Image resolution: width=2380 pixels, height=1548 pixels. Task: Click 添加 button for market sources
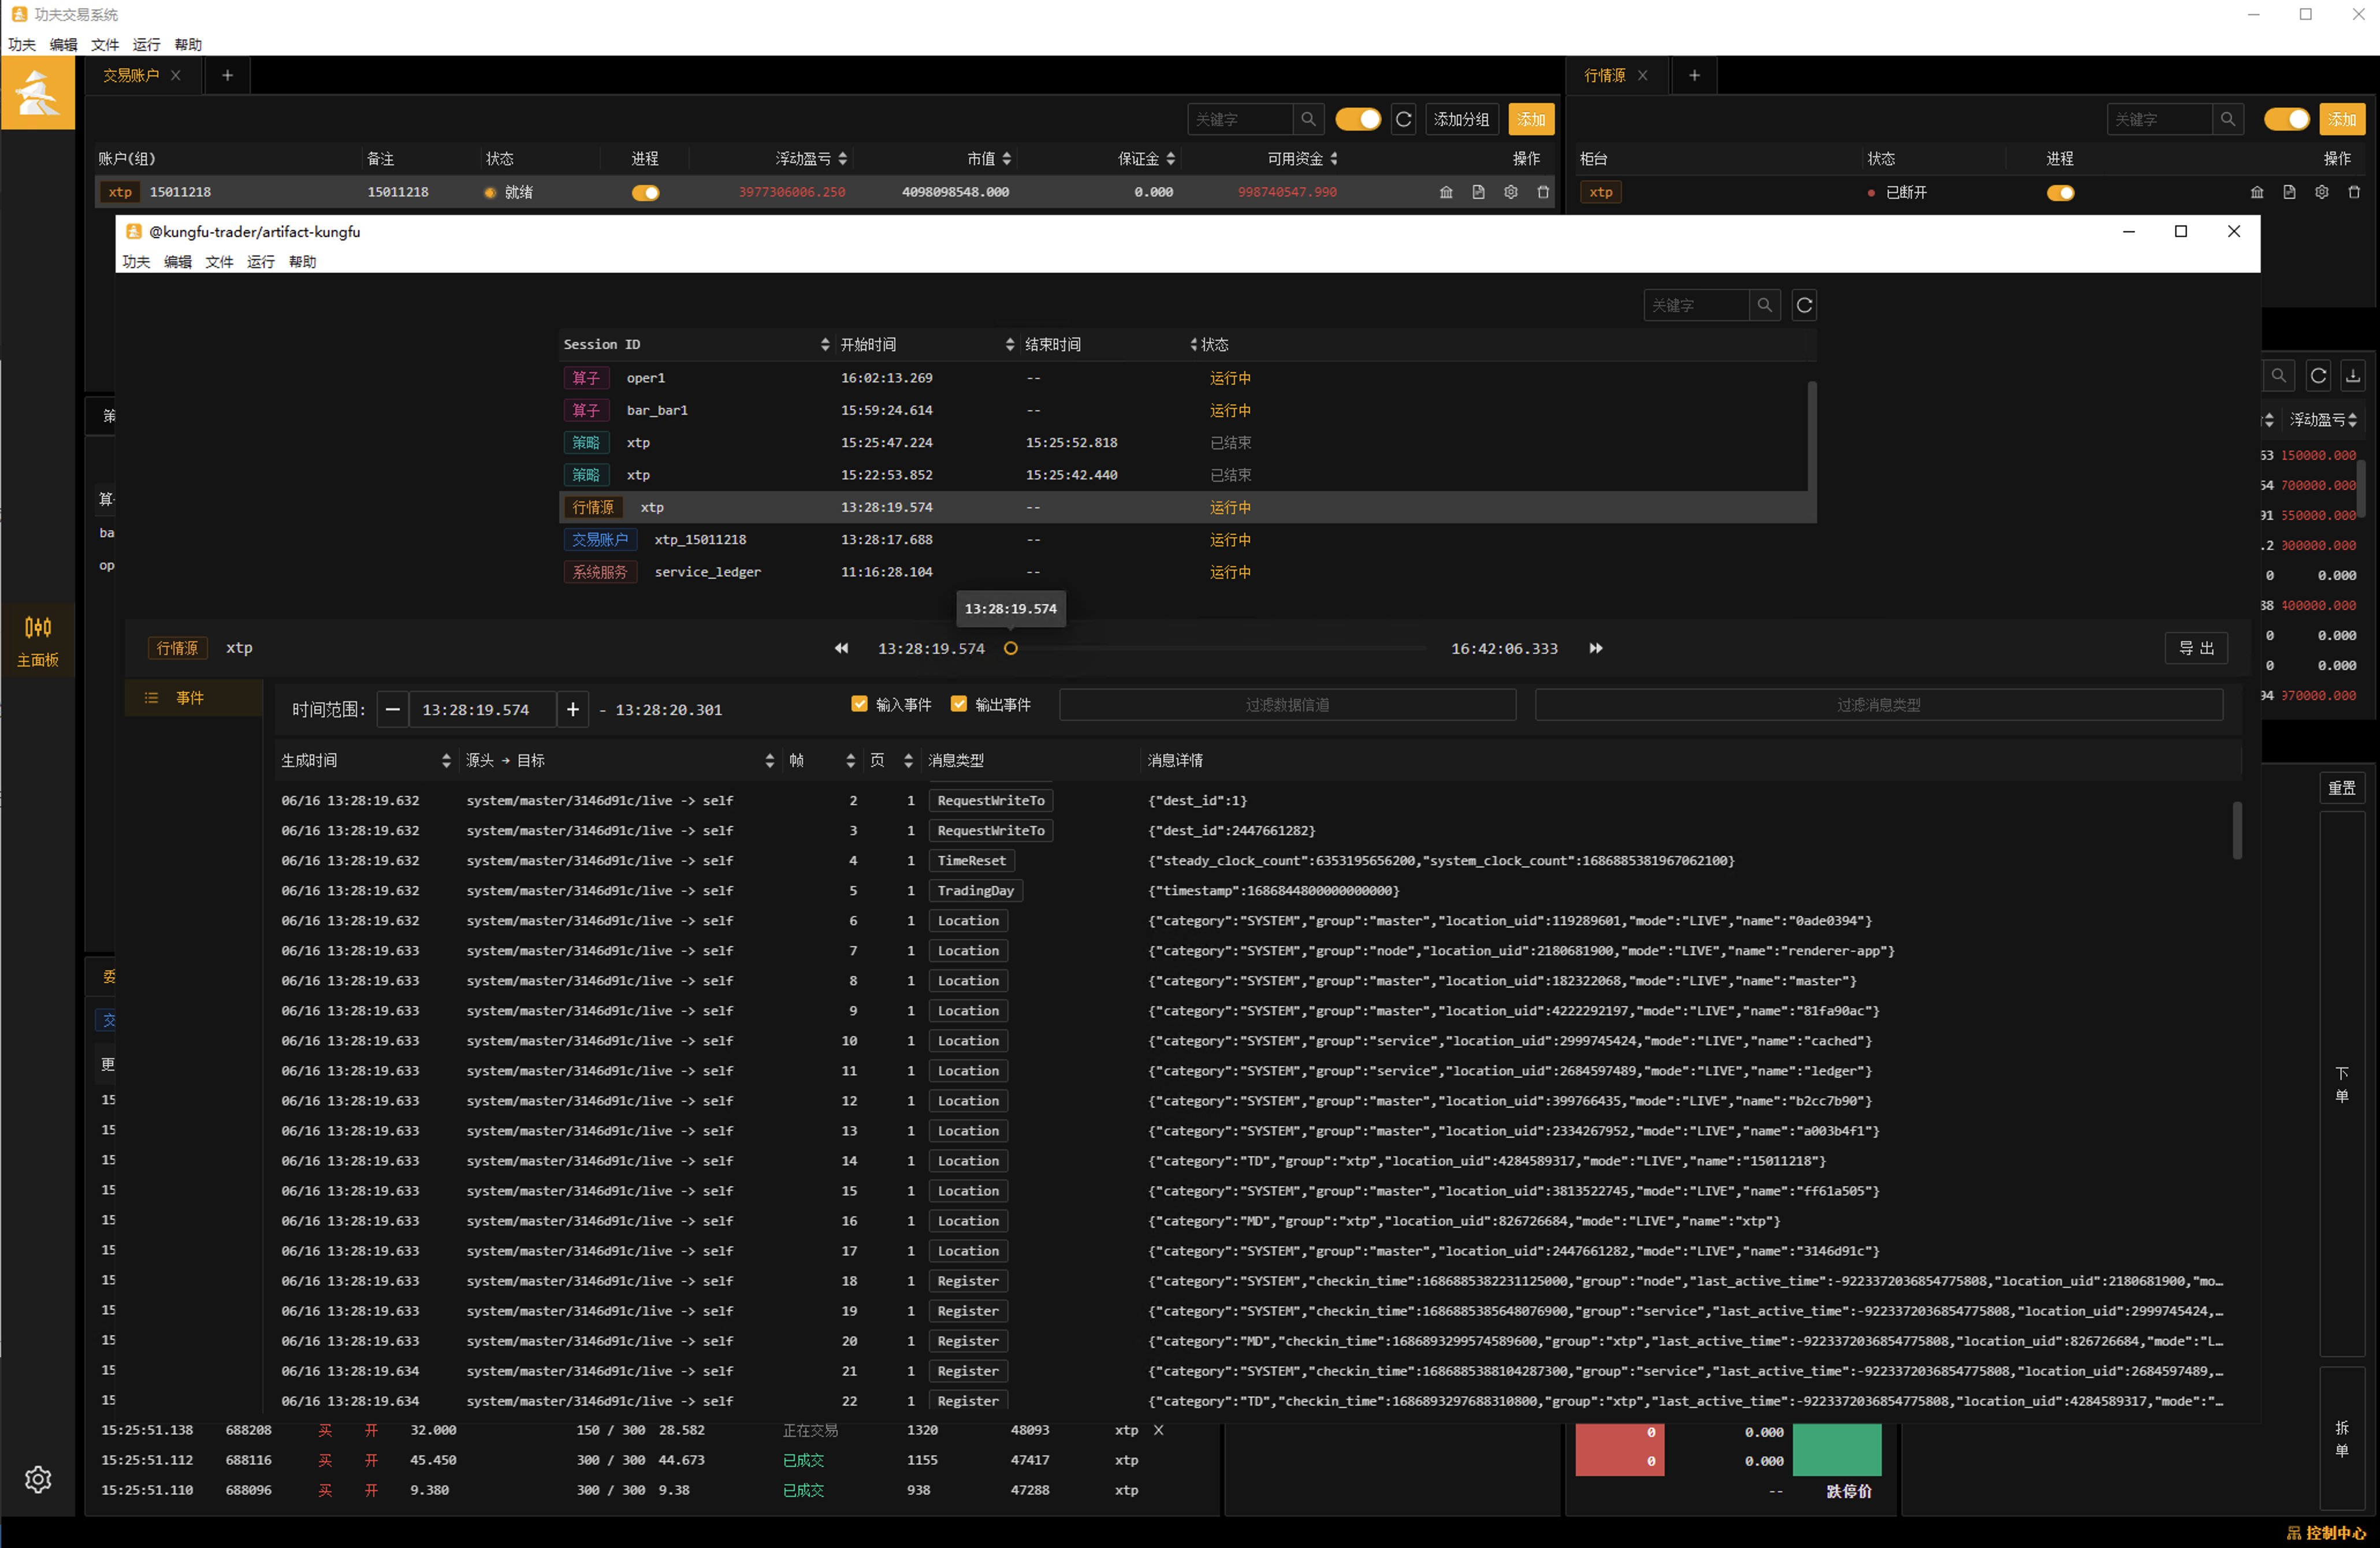(x=2342, y=119)
